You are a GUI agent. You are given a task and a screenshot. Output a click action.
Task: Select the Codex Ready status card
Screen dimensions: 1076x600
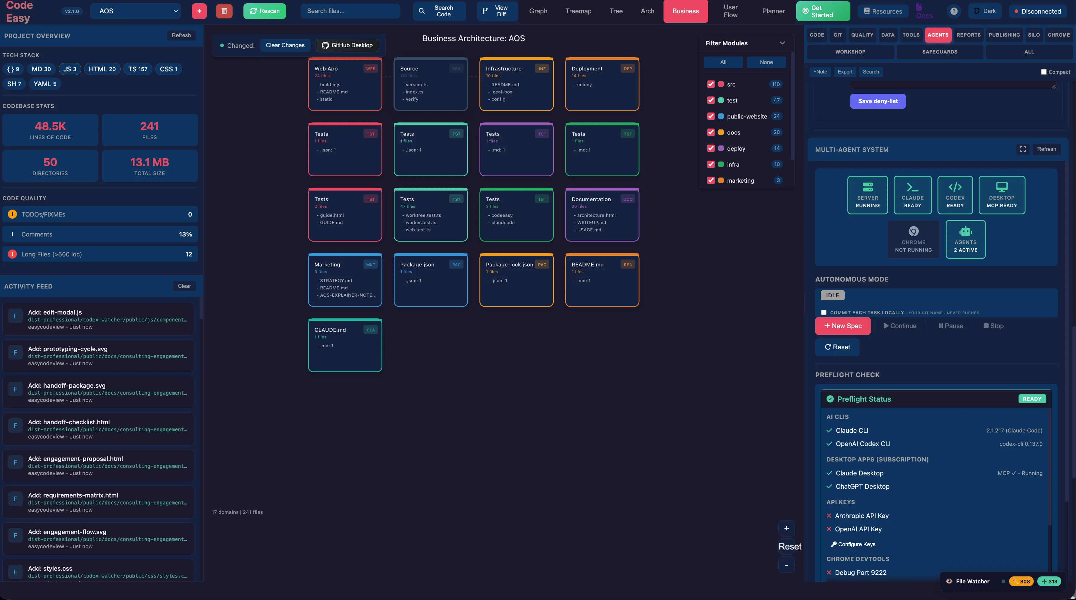click(955, 195)
